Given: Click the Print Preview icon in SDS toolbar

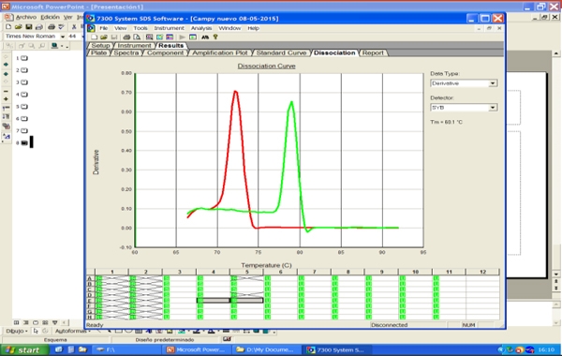Looking at the screenshot, I should click(x=137, y=37).
